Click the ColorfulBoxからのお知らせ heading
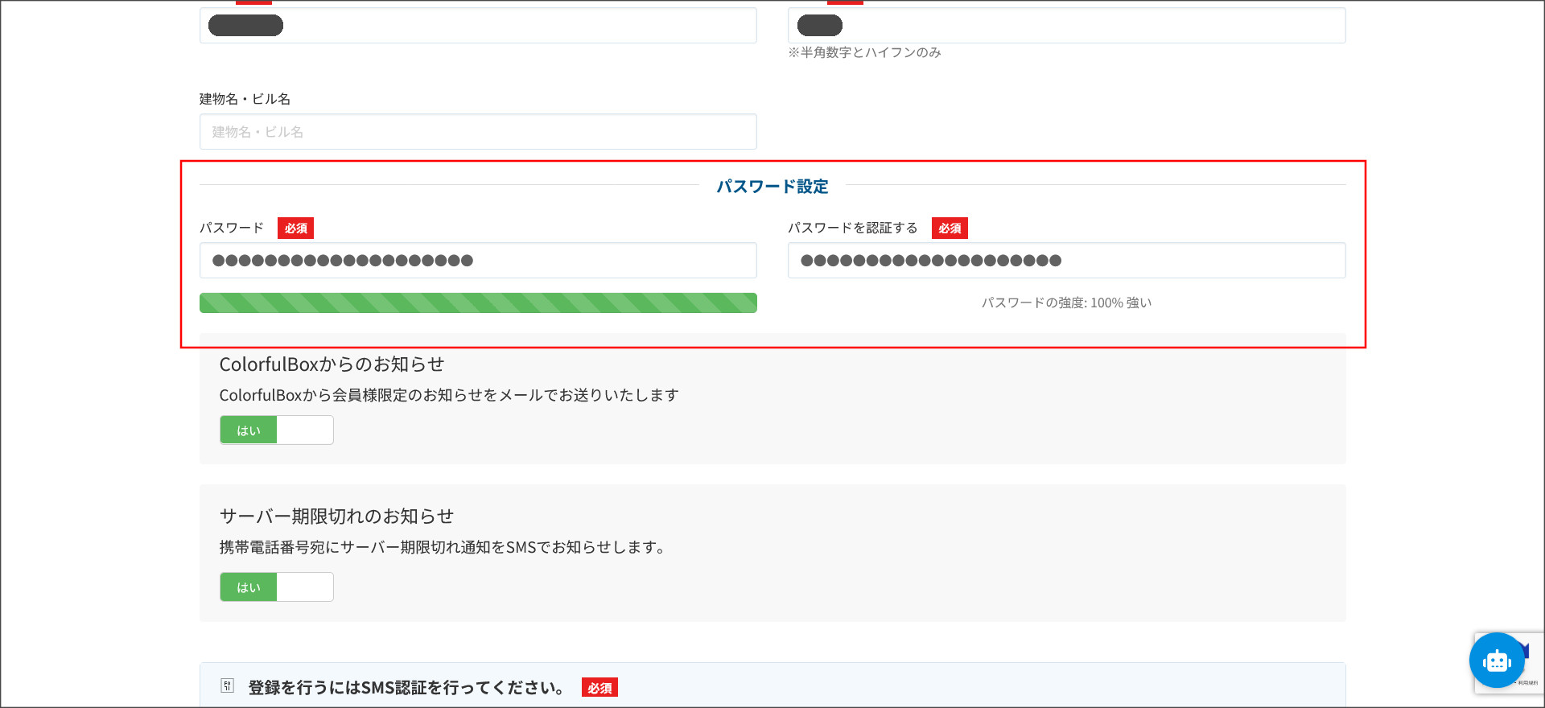 coord(332,364)
